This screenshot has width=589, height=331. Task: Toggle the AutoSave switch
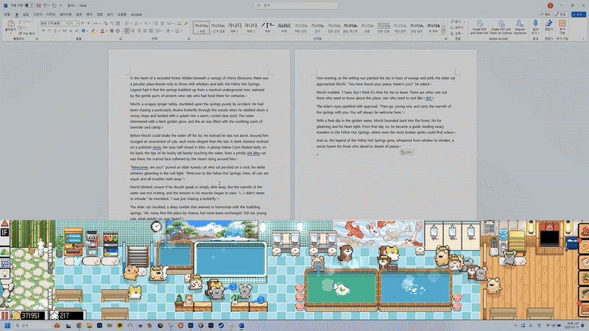pyautogui.click(x=29, y=6)
